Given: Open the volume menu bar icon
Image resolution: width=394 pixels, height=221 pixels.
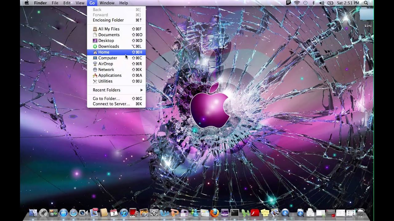Looking at the screenshot, I should coord(322,3).
